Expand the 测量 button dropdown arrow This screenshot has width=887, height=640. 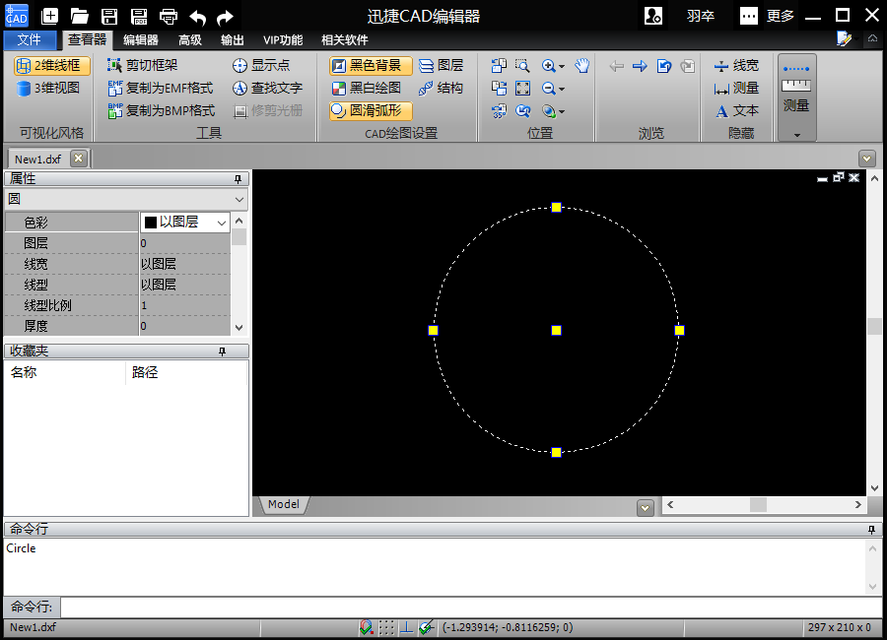point(797,135)
